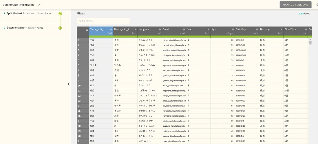Viewport: 318px width, 144px height.
Task: Click email cell seo_tarou@example.com
Action: click(173, 70)
